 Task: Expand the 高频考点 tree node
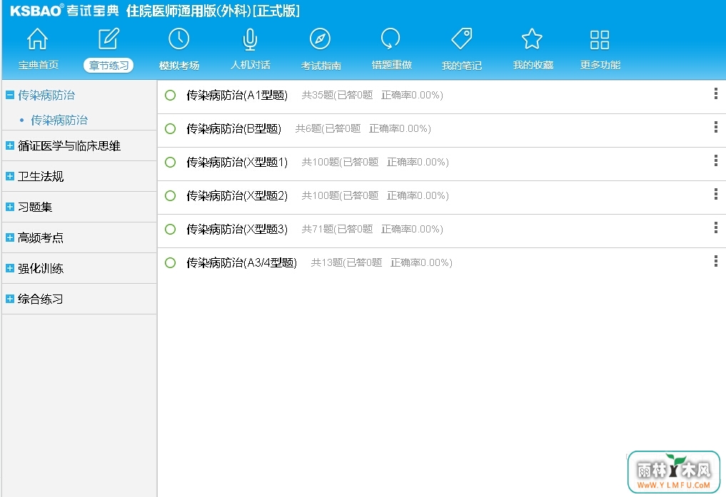pos(10,237)
